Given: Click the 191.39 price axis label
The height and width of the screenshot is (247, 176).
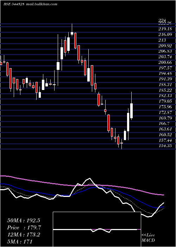Looking at the screenshot, I should [x=165, y=79].
